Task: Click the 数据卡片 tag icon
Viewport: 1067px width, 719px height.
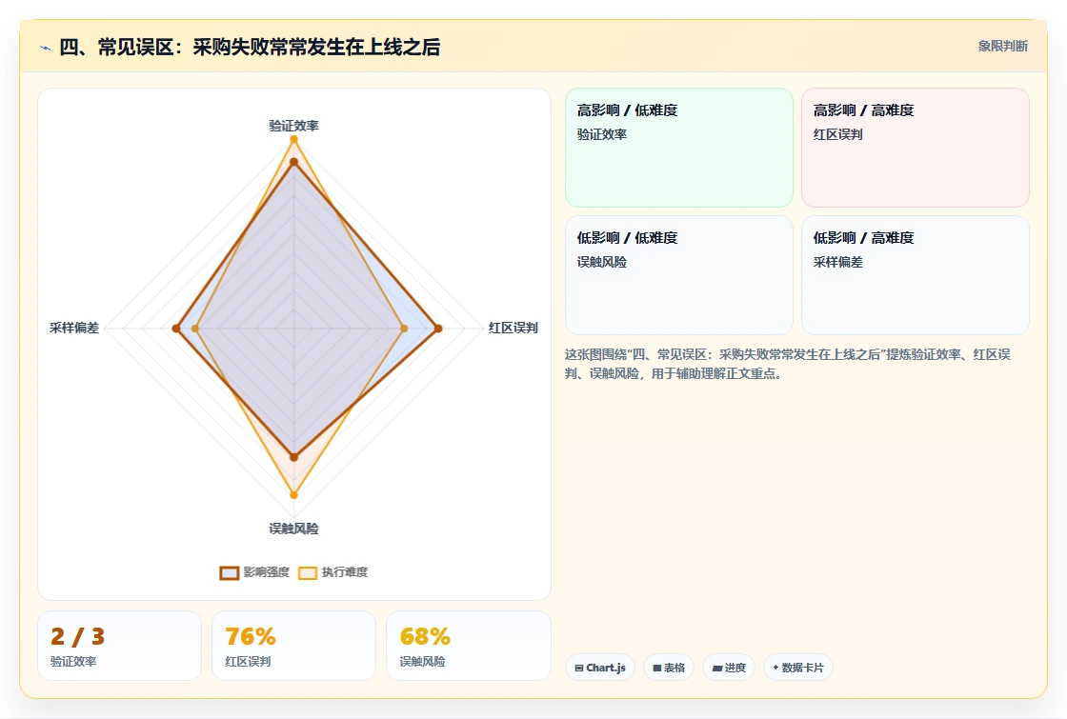Action: click(x=775, y=668)
